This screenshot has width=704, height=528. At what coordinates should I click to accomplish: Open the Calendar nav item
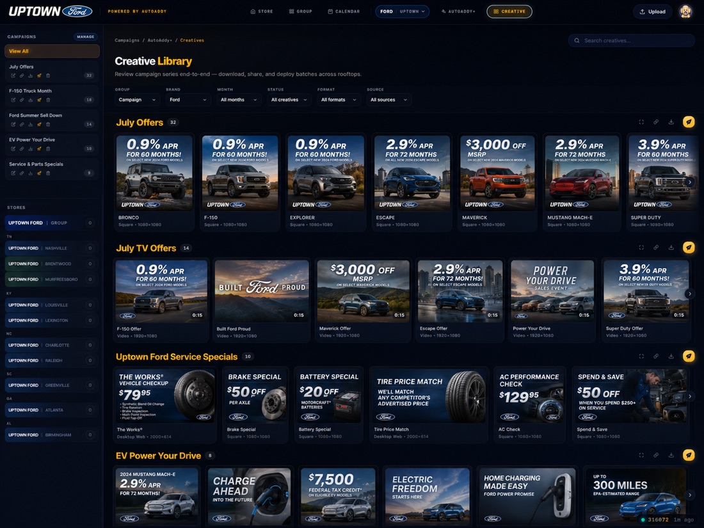tap(344, 12)
